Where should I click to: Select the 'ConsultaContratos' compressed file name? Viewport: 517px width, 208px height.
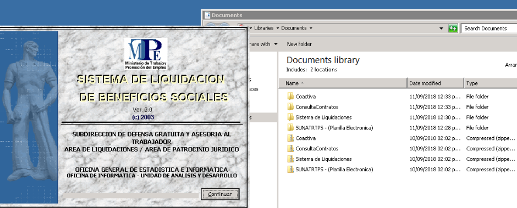click(x=317, y=148)
